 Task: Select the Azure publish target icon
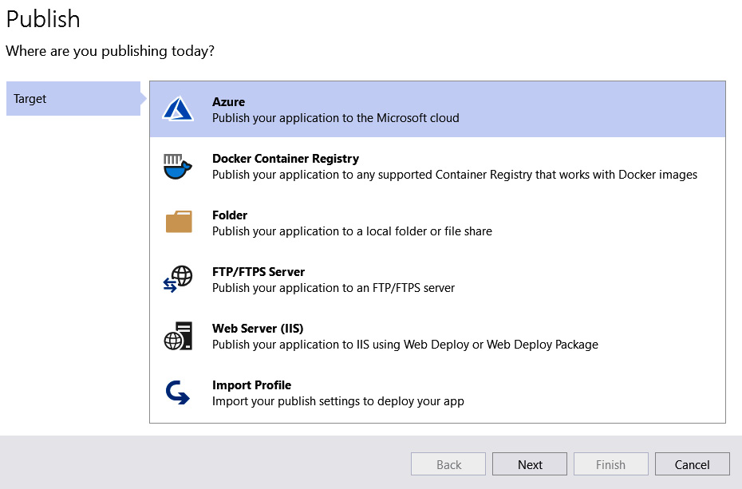click(176, 108)
